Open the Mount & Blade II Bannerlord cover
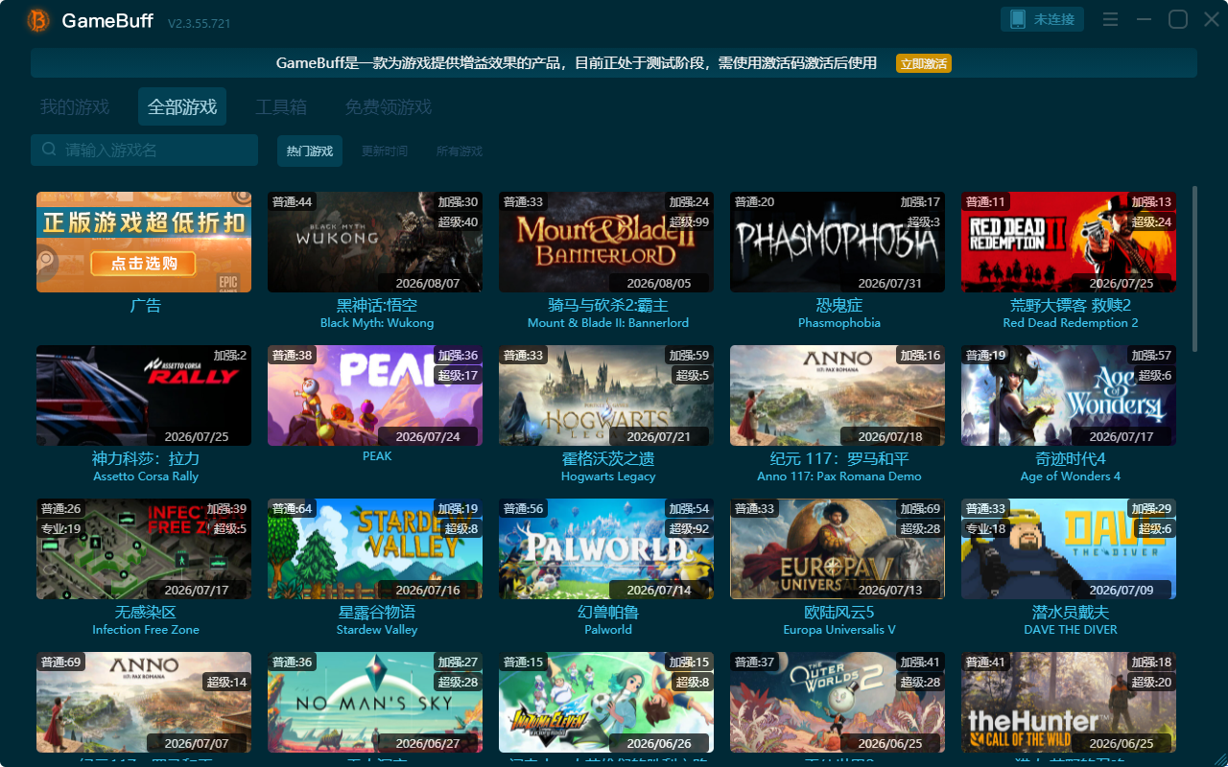Image resolution: width=1228 pixels, height=767 pixels. (606, 242)
